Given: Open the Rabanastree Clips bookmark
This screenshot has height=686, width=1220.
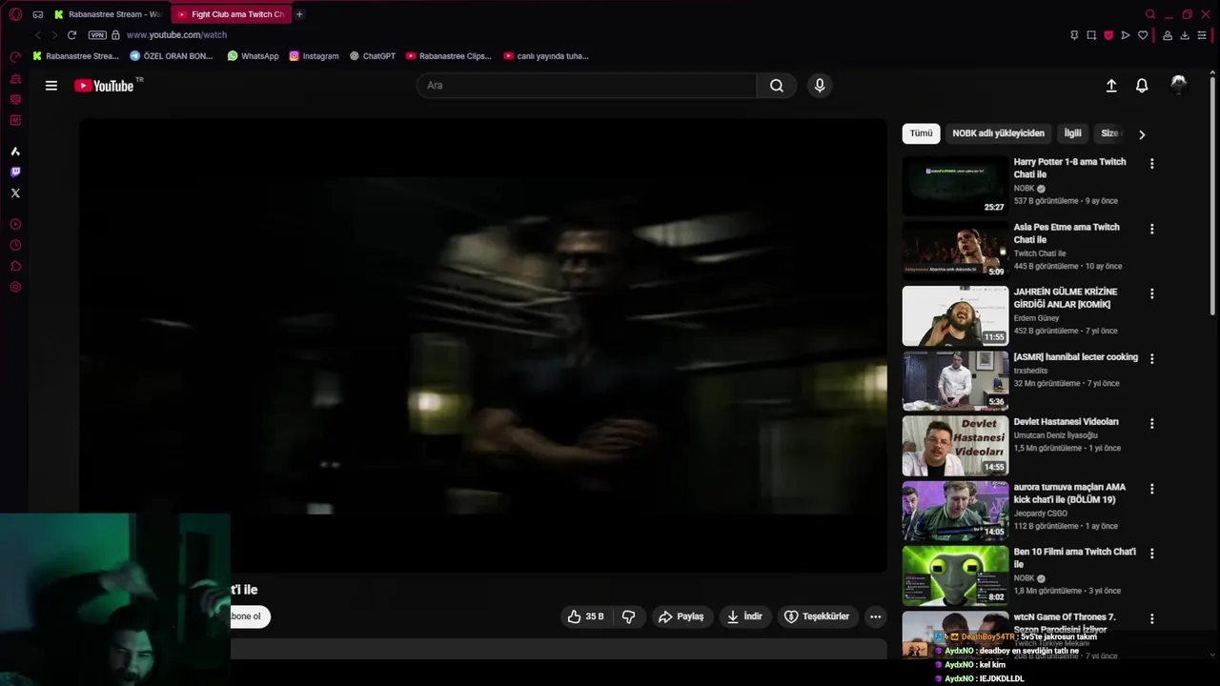Looking at the screenshot, I should [x=449, y=56].
